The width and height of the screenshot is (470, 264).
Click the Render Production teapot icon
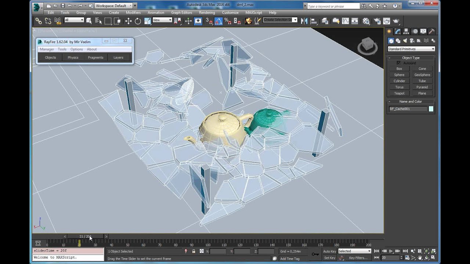point(396,21)
